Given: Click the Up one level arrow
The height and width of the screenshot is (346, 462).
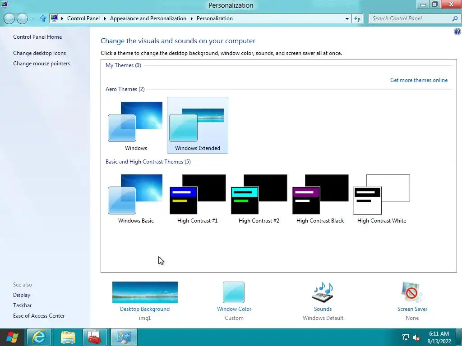Looking at the screenshot, I should (43, 18).
